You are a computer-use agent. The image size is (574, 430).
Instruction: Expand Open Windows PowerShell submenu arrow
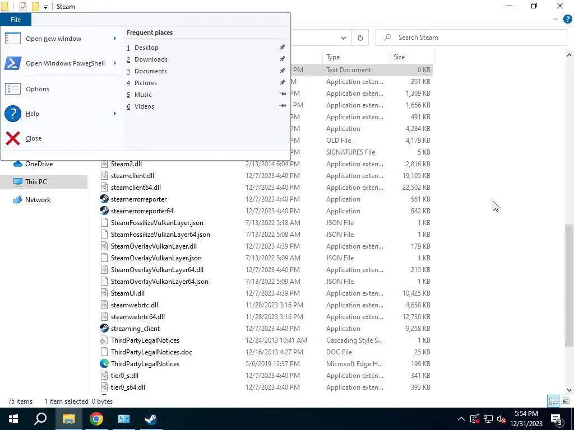114,63
